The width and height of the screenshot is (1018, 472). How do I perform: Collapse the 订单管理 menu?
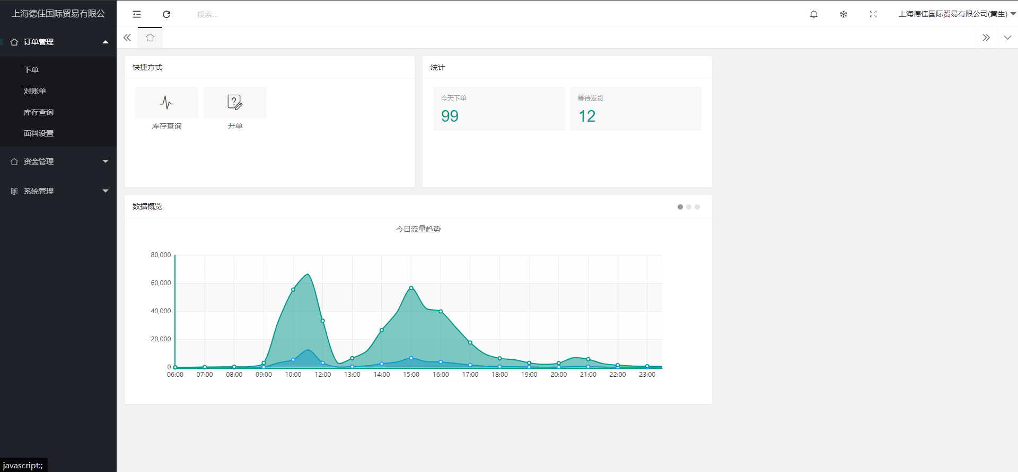[x=58, y=42]
